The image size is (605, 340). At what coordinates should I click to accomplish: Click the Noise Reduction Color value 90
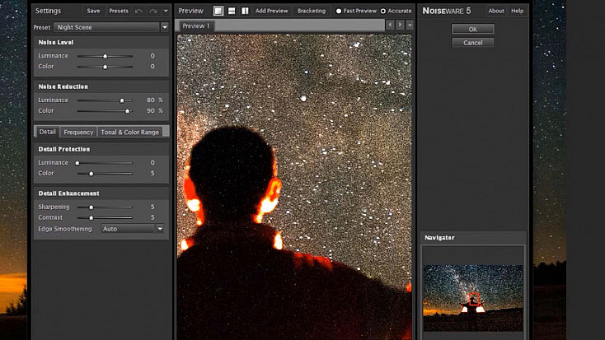[151, 110]
